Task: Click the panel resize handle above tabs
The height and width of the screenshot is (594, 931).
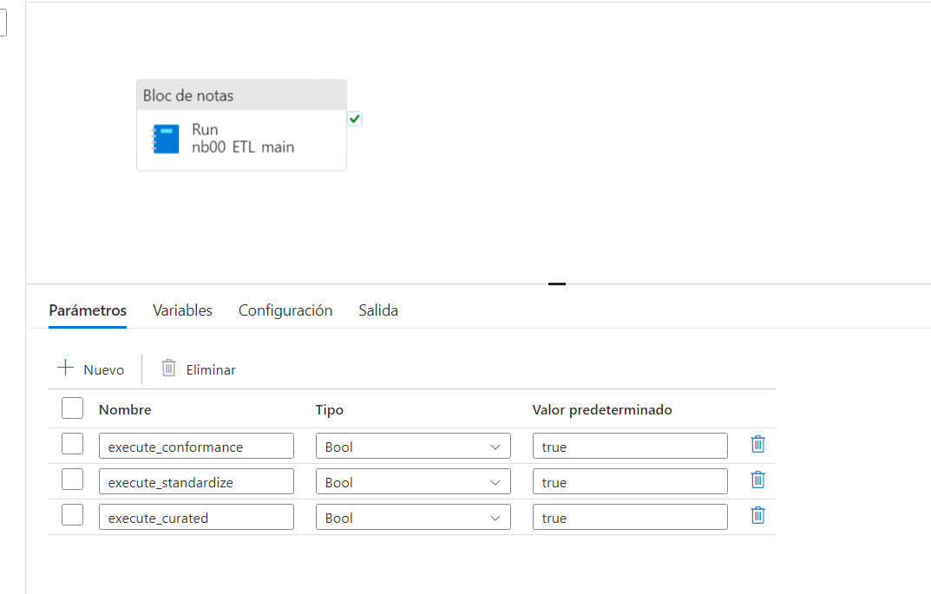Action: click(557, 284)
